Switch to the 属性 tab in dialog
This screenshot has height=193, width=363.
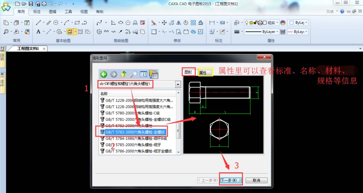pos(203,72)
